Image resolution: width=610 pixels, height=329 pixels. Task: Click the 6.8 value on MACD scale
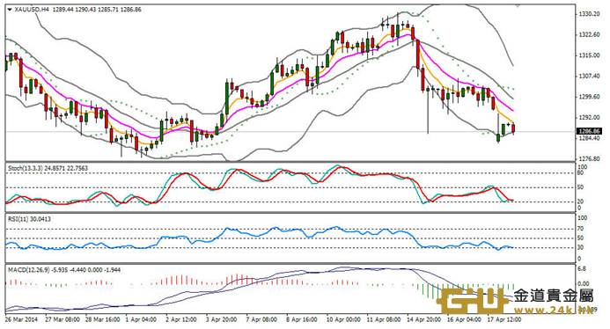(582, 268)
